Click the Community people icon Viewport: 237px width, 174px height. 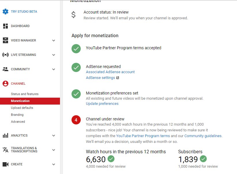[5, 69]
